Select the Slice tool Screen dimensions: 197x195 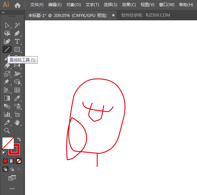click(x=7, y=123)
